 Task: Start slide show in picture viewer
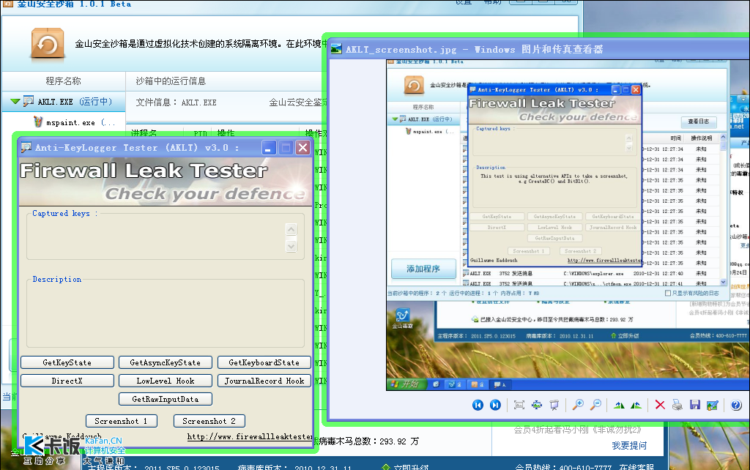pos(554,405)
